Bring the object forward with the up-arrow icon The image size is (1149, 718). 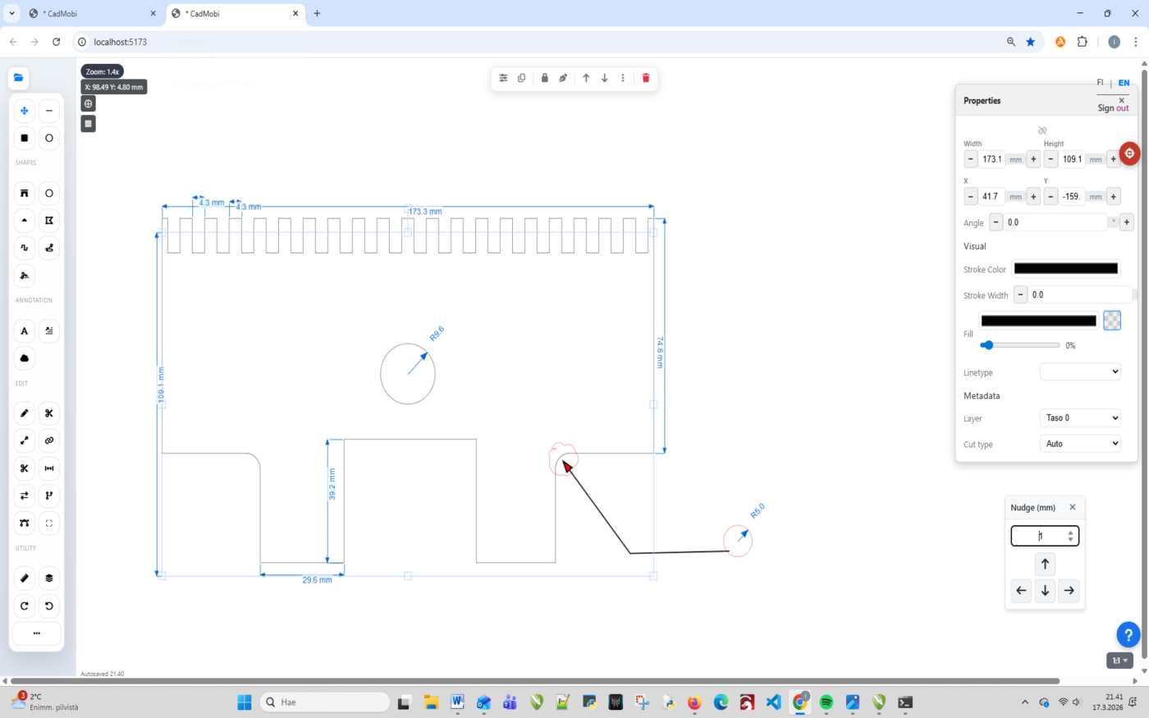[x=586, y=78]
